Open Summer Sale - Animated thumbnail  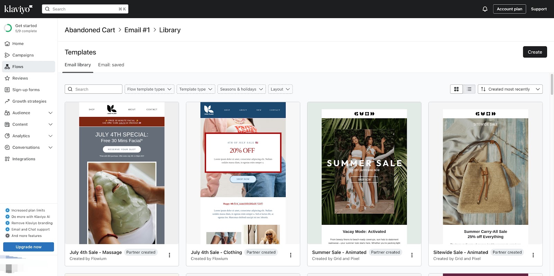(364, 173)
